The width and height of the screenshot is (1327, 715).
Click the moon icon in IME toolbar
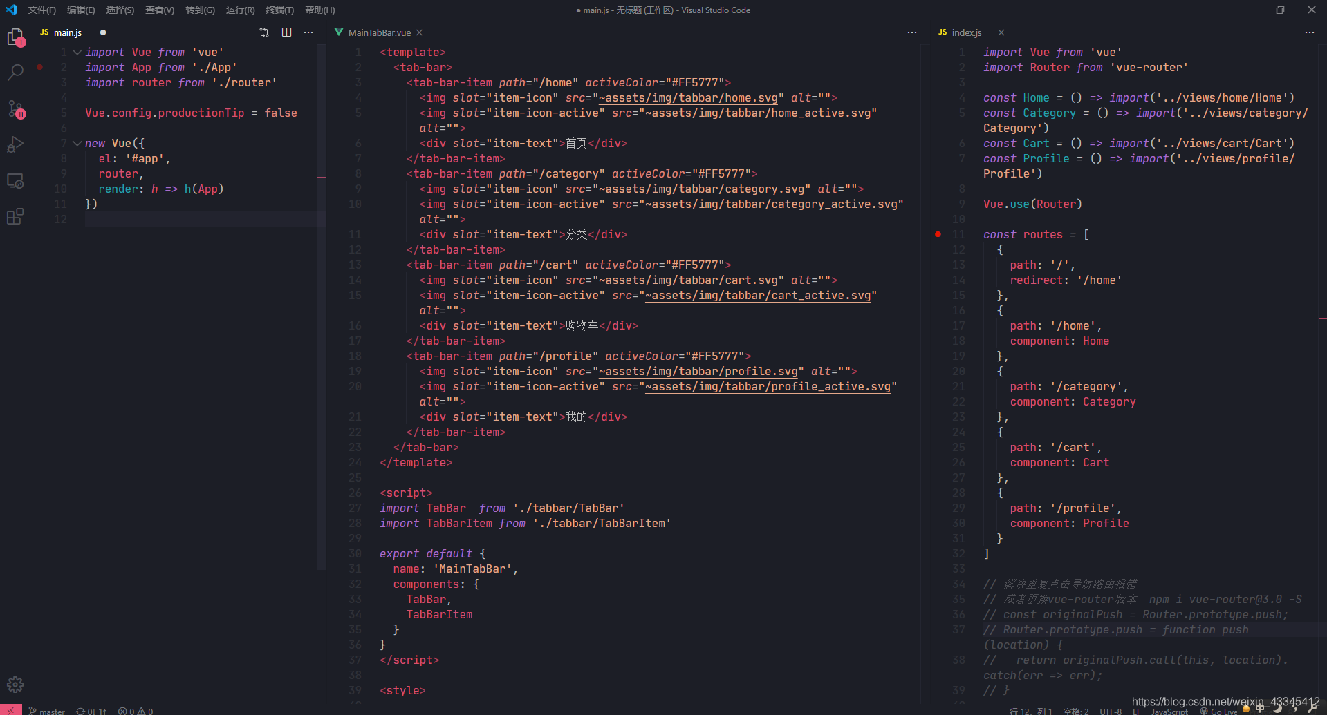tap(1277, 707)
